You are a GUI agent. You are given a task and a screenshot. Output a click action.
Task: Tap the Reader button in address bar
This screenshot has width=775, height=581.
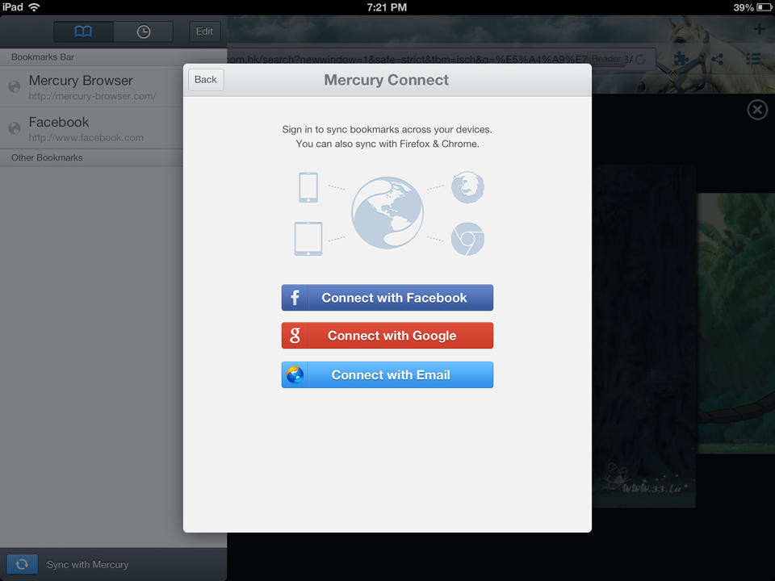tap(606, 59)
